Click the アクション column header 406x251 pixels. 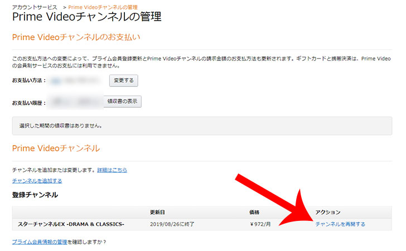click(327, 212)
